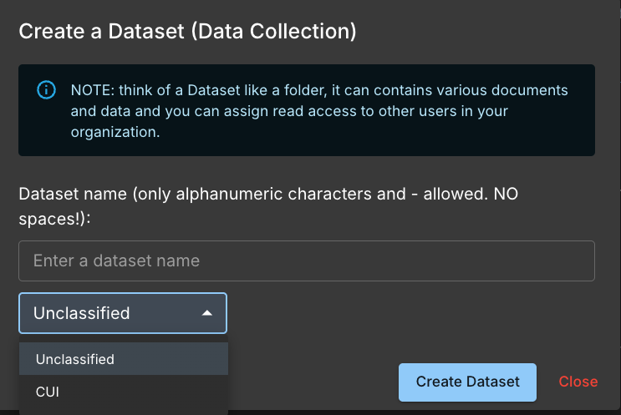Click the word NOTE: in the banner
This screenshot has width=621, height=415.
[93, 90]
